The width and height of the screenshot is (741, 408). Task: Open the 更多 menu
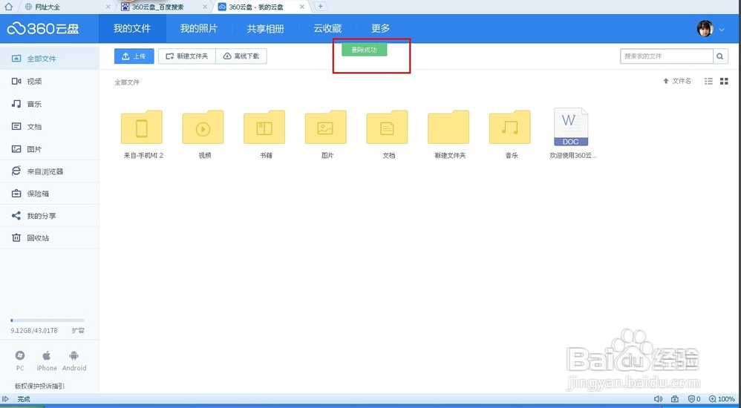click(x=380, y=28)
